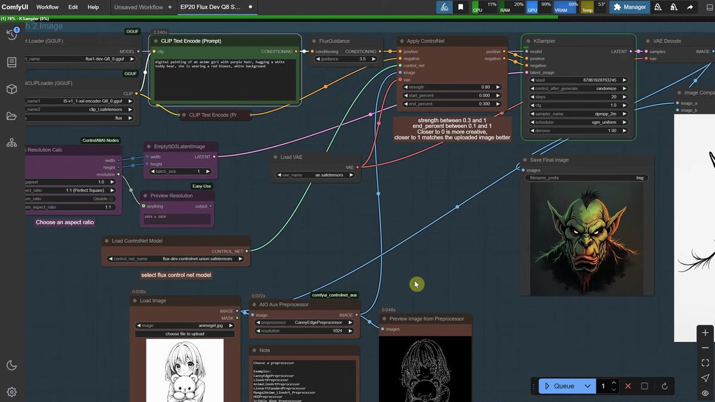Viewport: 715px width, 402px height.
Task: Click the denoise 1.00 value slider
Action: [578, 130]
